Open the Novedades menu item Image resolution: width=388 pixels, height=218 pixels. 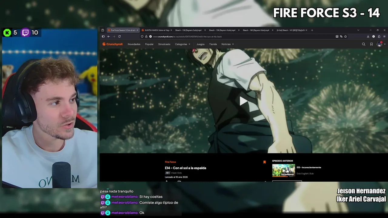pos(134,44)
